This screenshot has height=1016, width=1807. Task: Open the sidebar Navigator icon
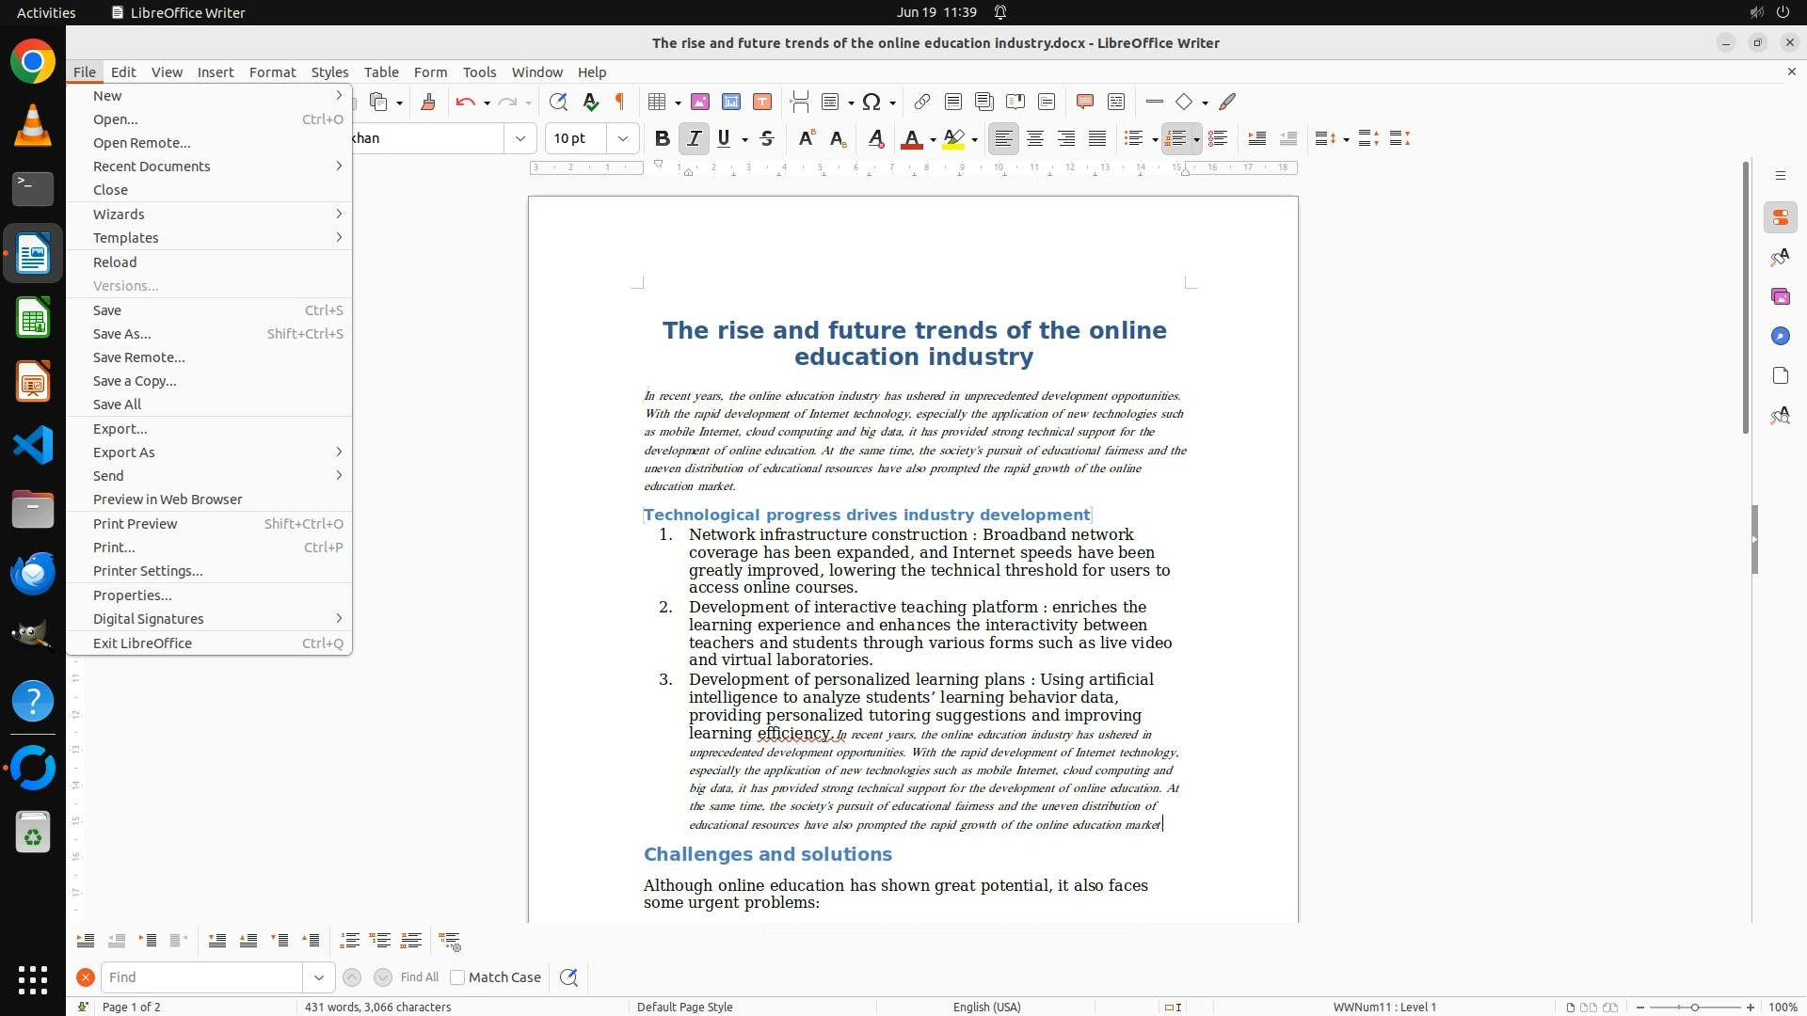pos(1780,336)
